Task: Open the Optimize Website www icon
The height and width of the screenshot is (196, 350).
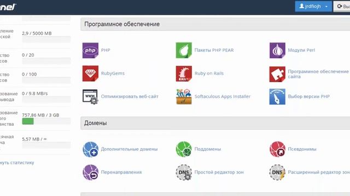Action: click(x=90, y=97)
